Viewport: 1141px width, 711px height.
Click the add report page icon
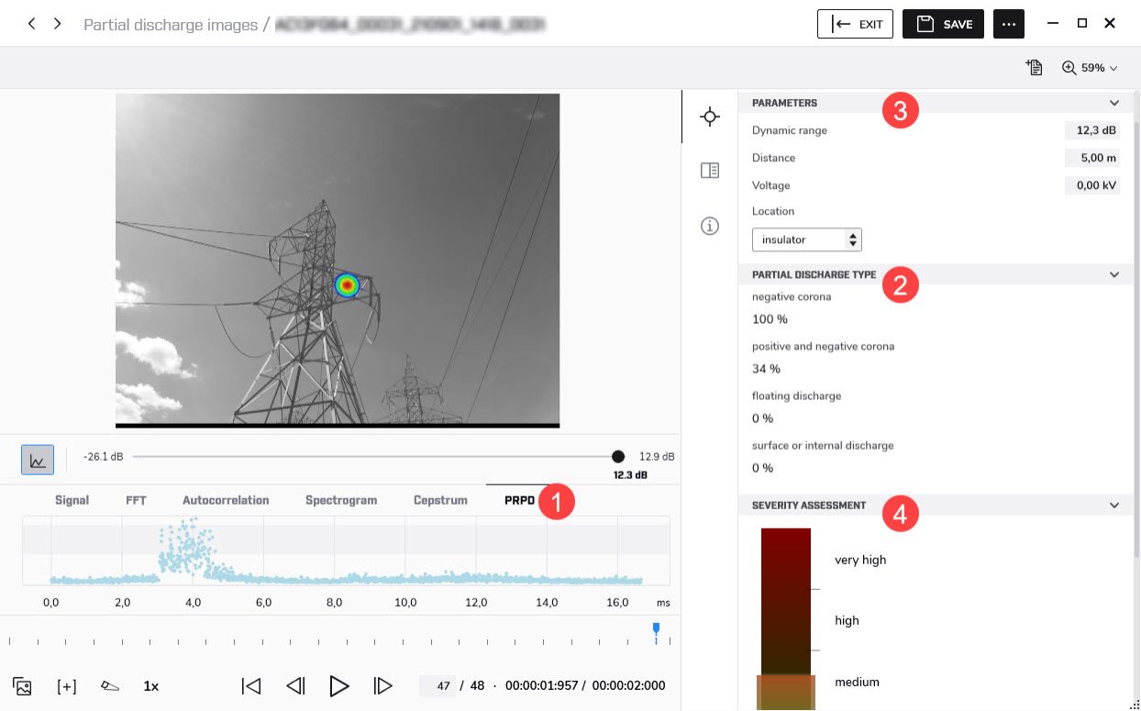[x=1035, y=67]
